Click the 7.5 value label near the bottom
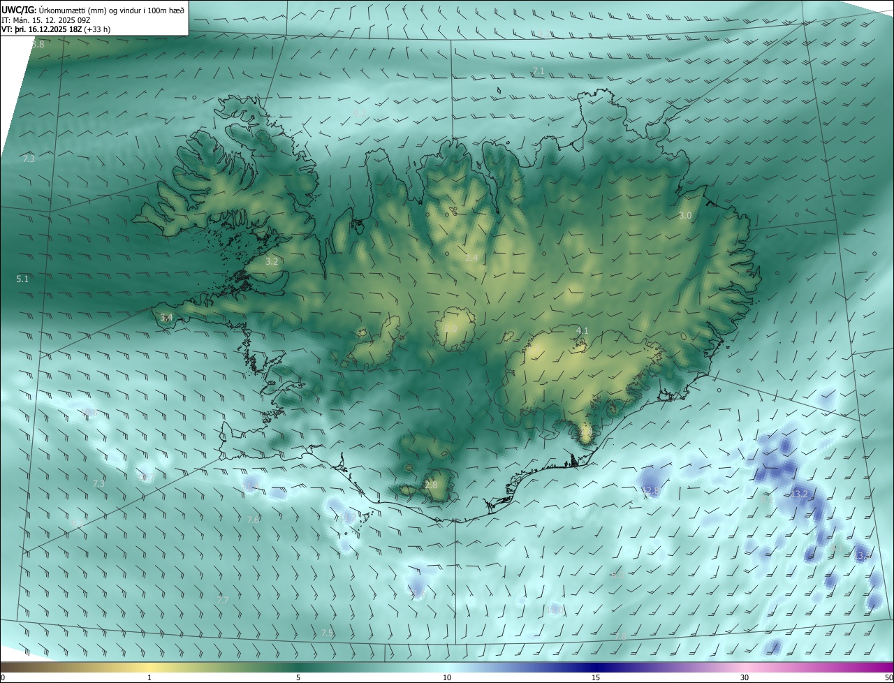 tap(328, 633)
